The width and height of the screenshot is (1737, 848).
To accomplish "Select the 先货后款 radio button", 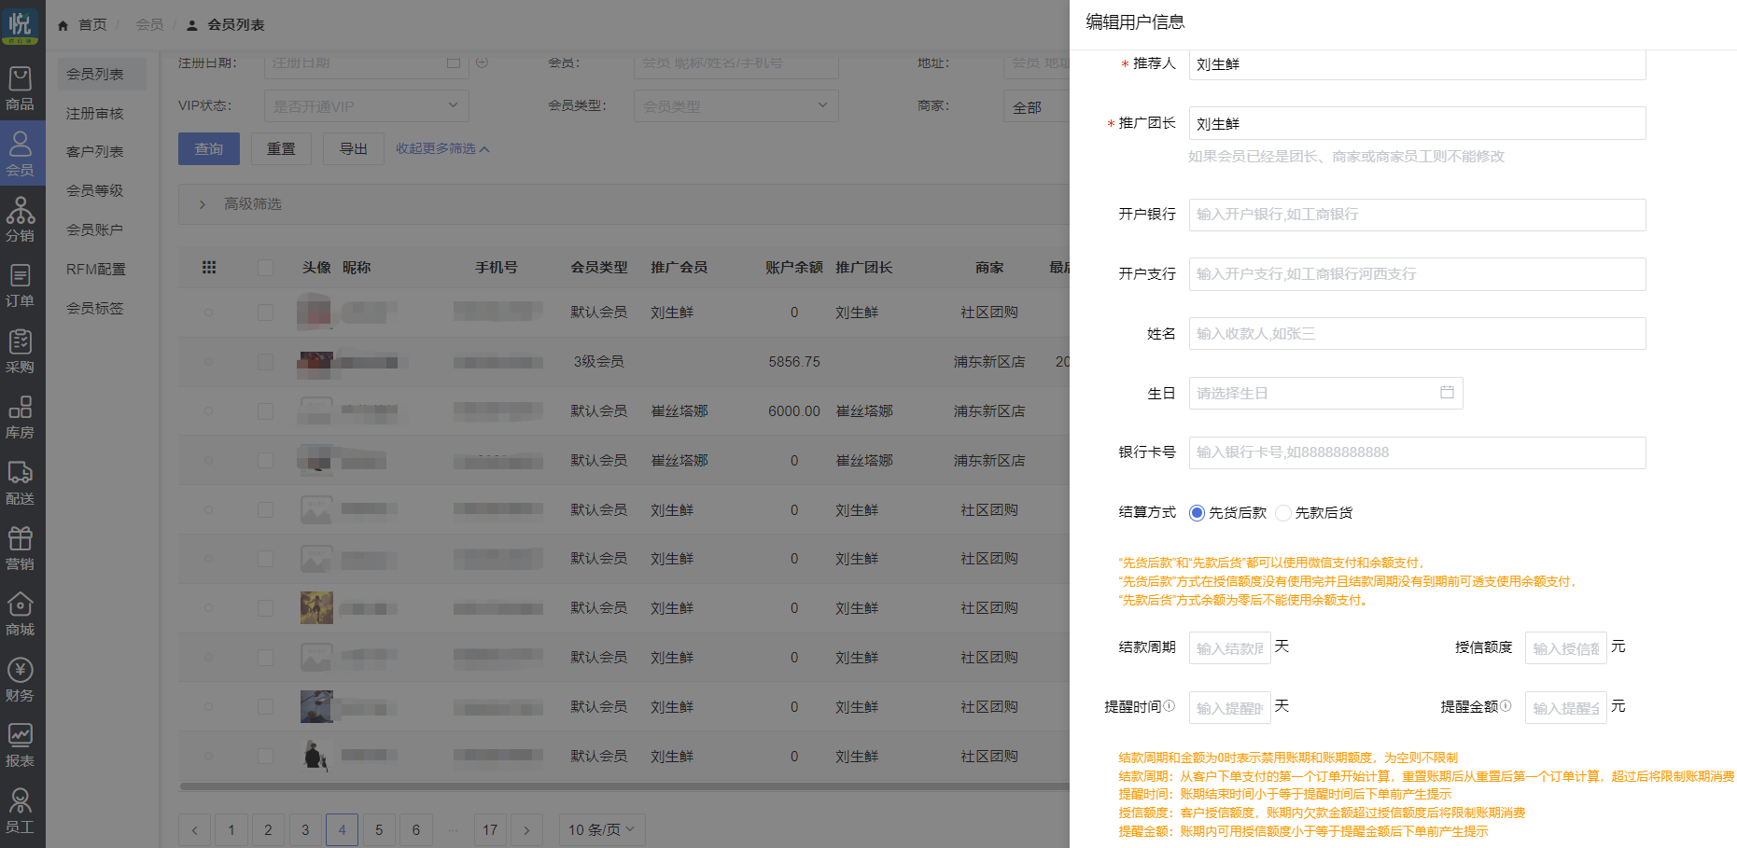I will (x=1197, y=513).
